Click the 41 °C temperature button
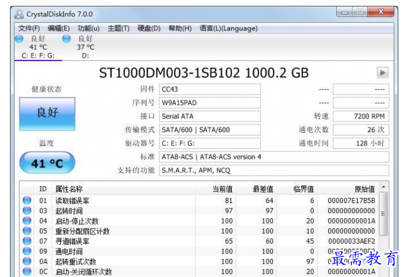Image resolution: width=403 pixels, height=277 pixels. tap(47, 163)
